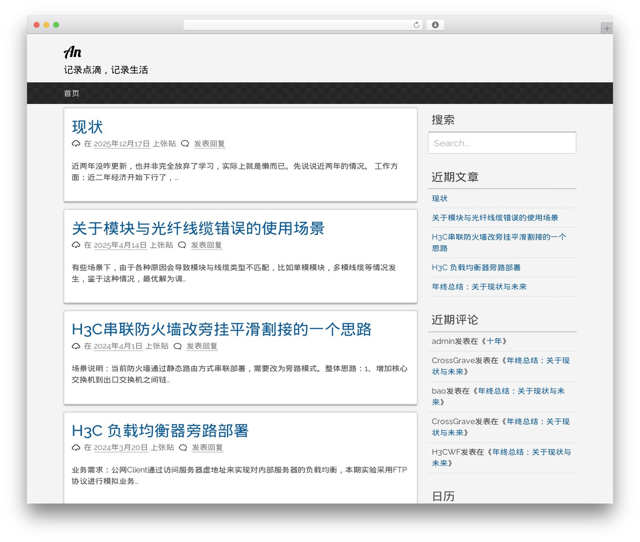Click the cloud icon under 关于模块与光纤线缆错误的使用场景
This screenshot has height=542, width=640.
coord(76,245)
